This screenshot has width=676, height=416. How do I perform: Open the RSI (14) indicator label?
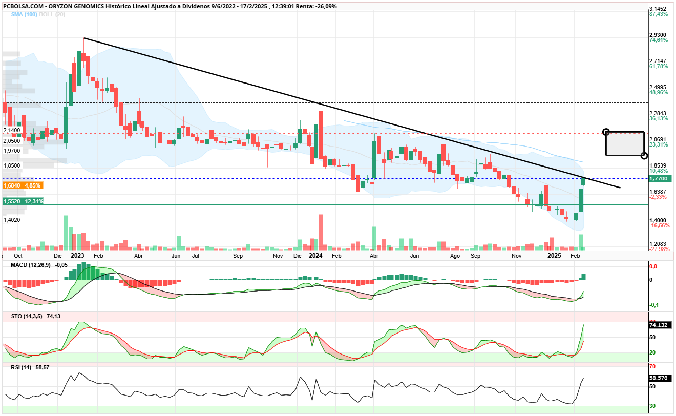[x=22, y=367]
